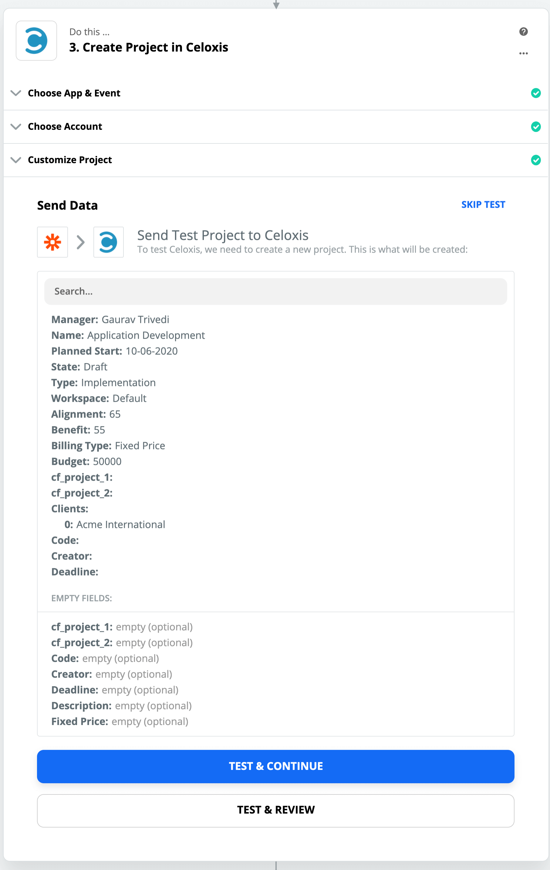
Task: Open the three-dot step options menu
Action: pos(523,53)
